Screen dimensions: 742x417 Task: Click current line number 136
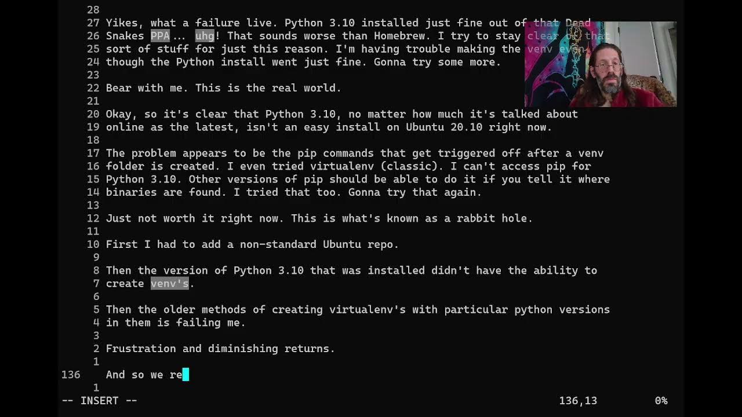tap(71, 375)
